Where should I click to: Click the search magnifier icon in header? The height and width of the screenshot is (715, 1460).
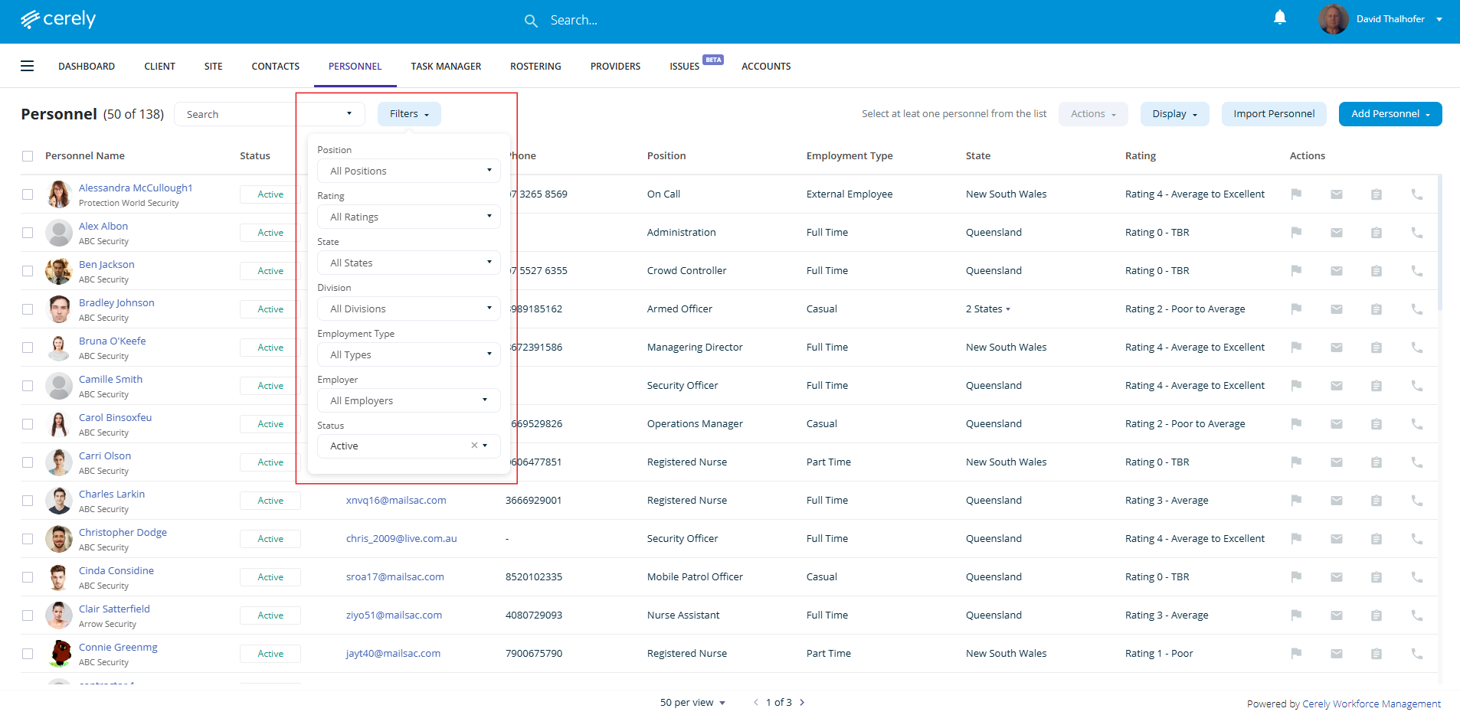531,21
